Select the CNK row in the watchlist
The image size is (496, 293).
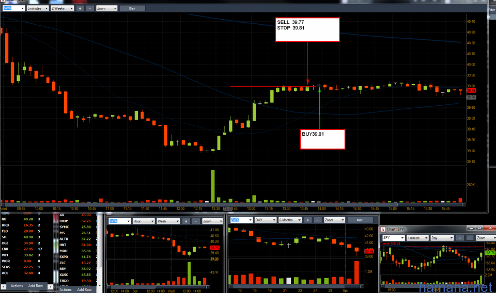coord(21,249)
